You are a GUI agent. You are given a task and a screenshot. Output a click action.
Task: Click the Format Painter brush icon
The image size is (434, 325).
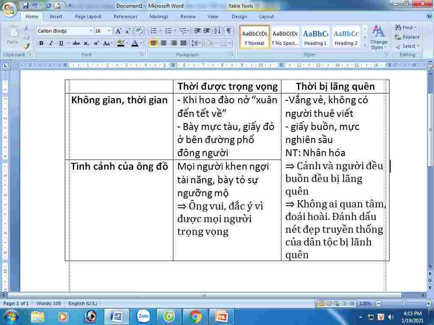tap(26, 46)
